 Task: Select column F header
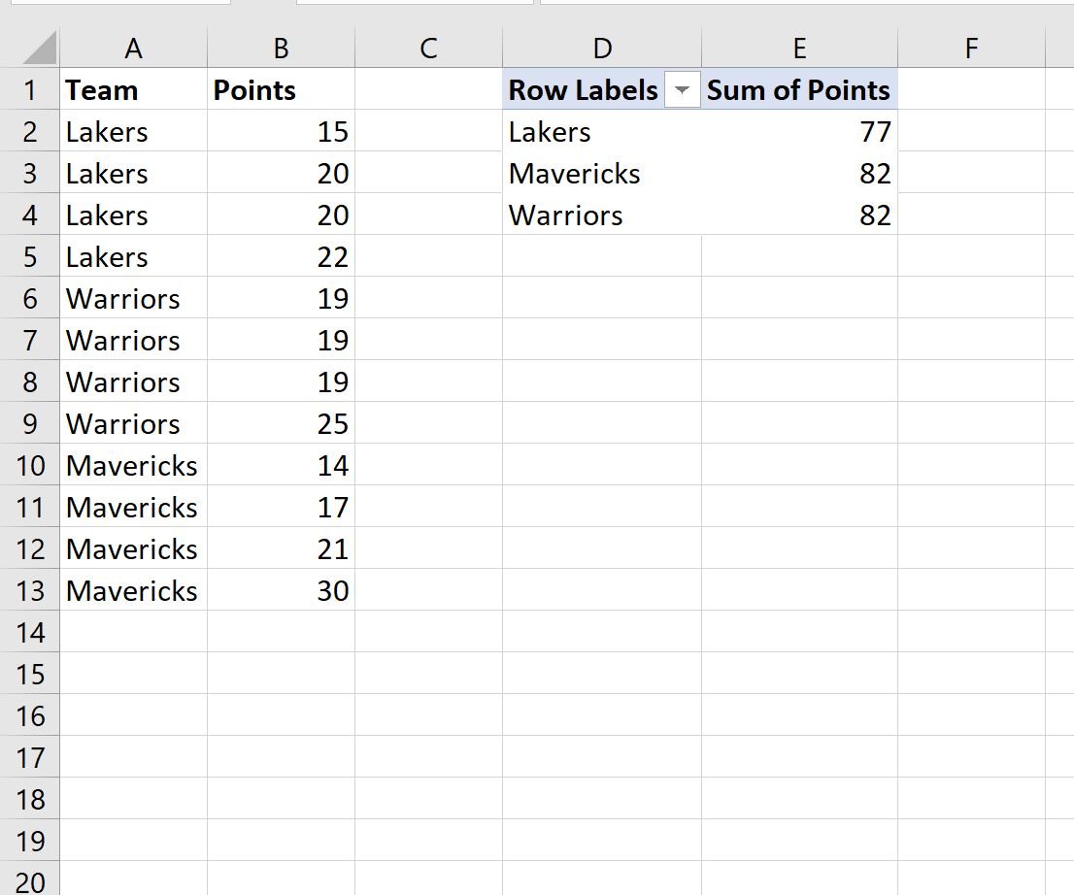coord(971,48)
